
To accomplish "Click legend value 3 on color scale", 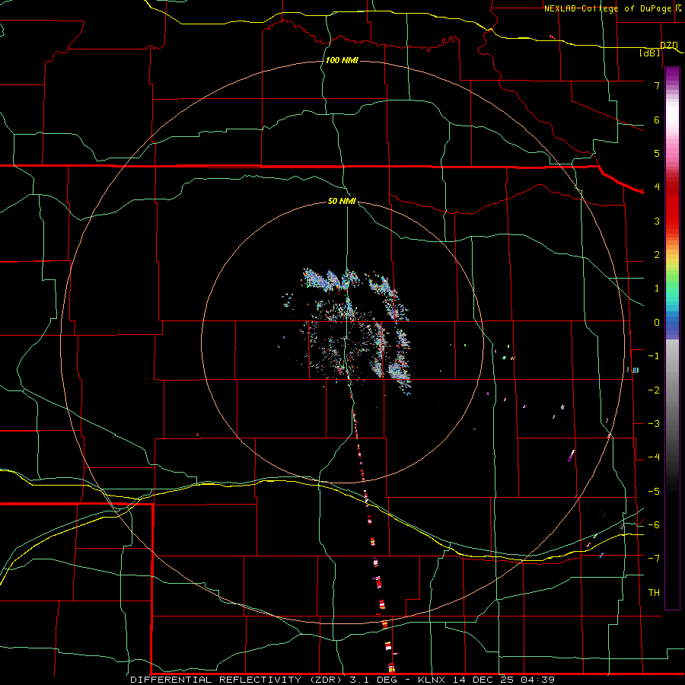I will point(657,221).
